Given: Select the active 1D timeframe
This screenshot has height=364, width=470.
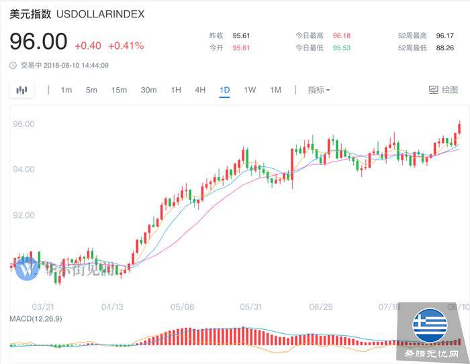Looking at the screenshot, I should point(224,90).
